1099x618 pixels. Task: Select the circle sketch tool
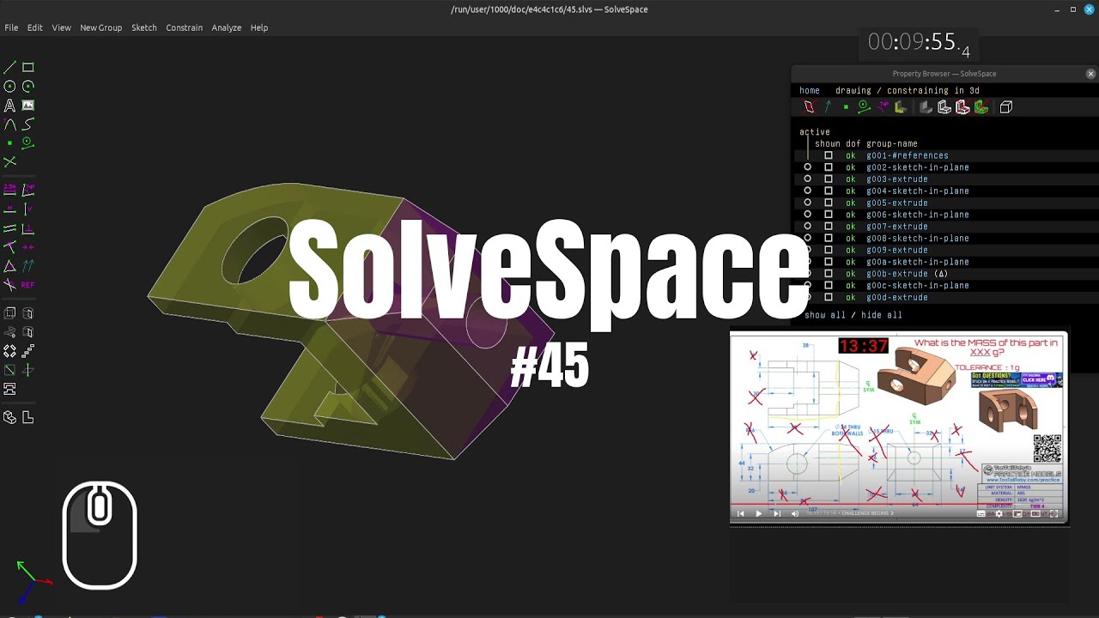pyautogui.click(x=9, y=86)
